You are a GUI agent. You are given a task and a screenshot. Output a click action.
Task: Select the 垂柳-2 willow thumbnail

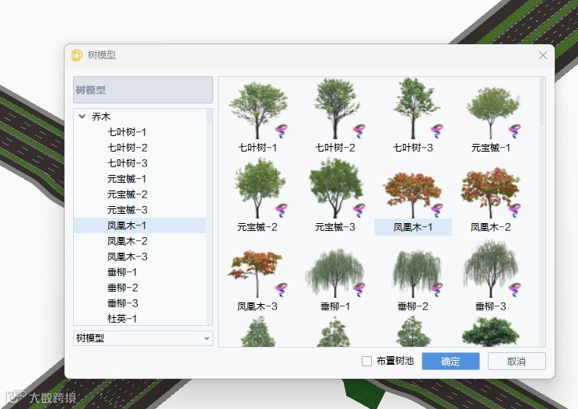coord(417,273)
